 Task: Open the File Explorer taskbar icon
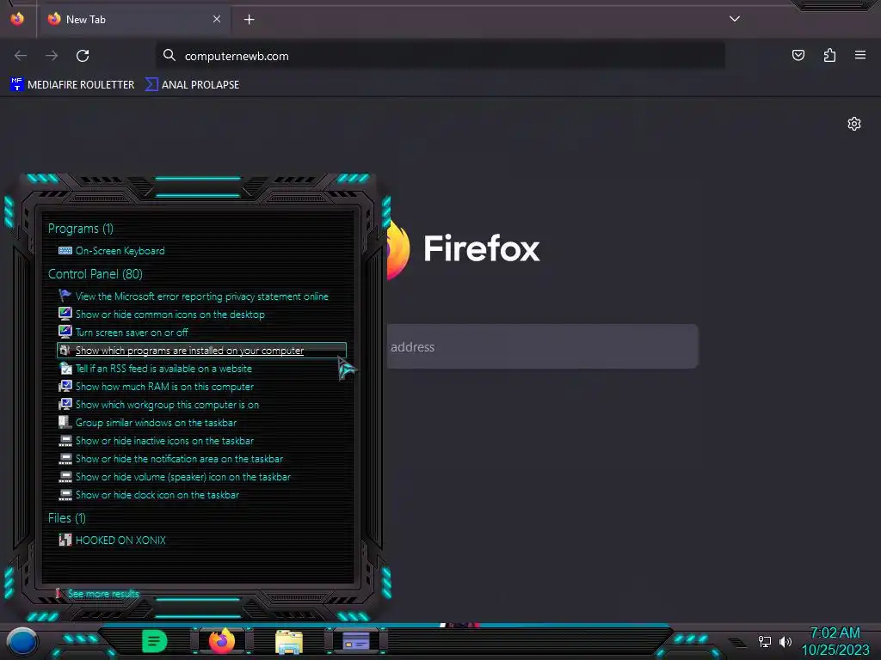coord(289,642)
